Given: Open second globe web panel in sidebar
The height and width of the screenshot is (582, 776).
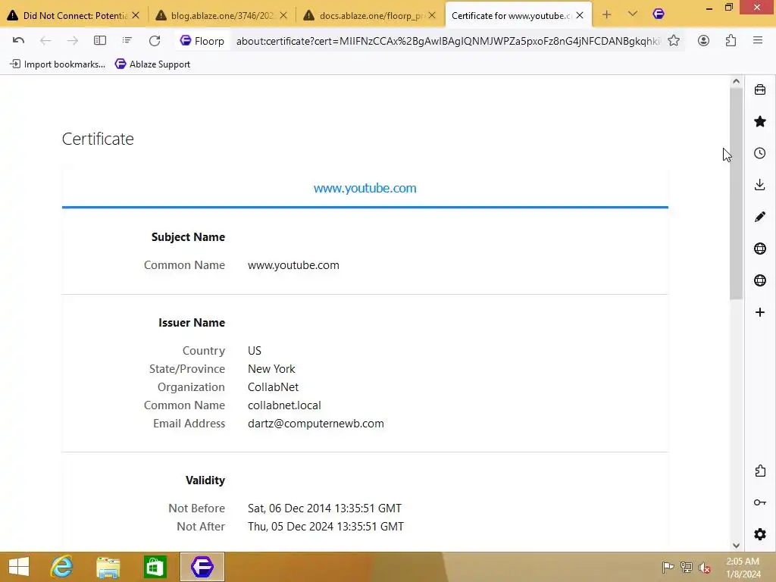Looking at the screenshot, I should 760,280.
